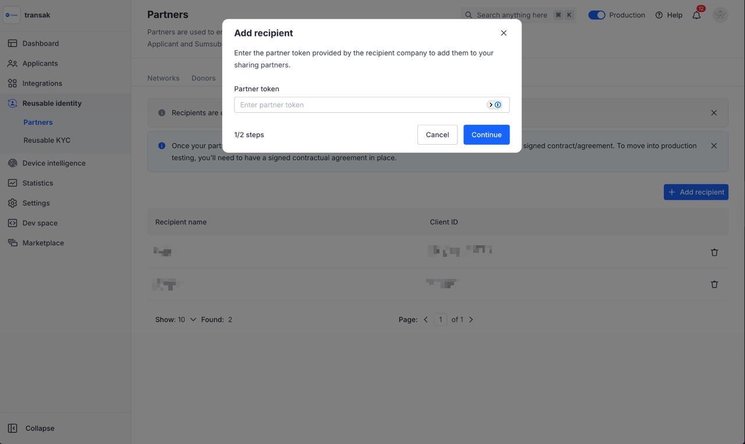Delete the second recipient row

[714, 284]
